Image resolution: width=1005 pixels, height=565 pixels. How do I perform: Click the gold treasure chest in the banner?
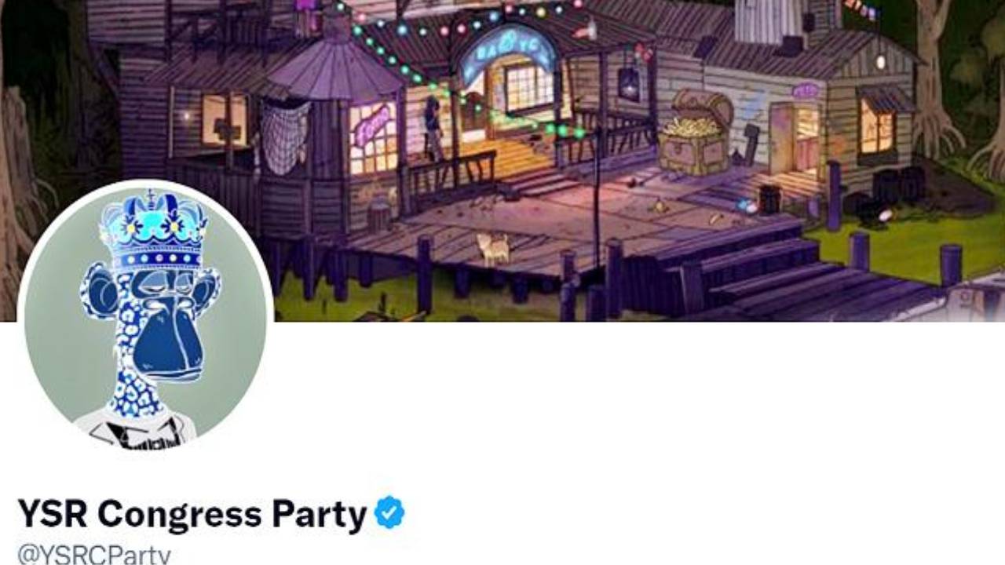click(693, 133)
